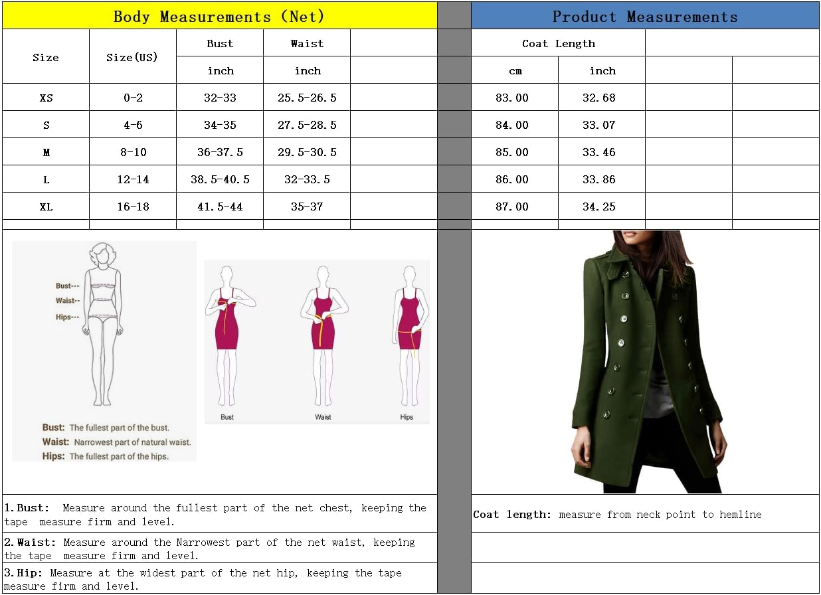Pick the waist value "32-33.5" for L
The width and height of the screenshot is (821, 595).
coord(307,179)
